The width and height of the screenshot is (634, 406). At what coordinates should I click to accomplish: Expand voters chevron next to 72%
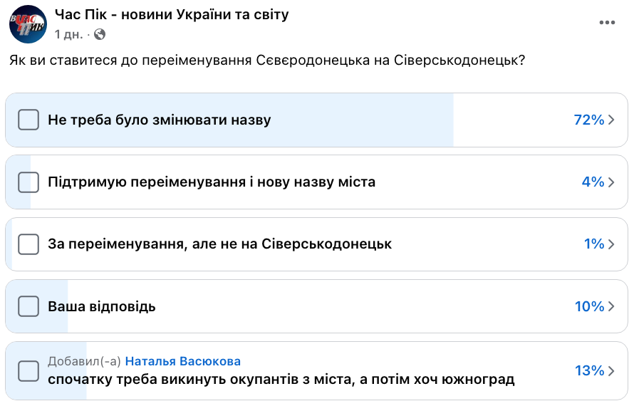point(611,120)
